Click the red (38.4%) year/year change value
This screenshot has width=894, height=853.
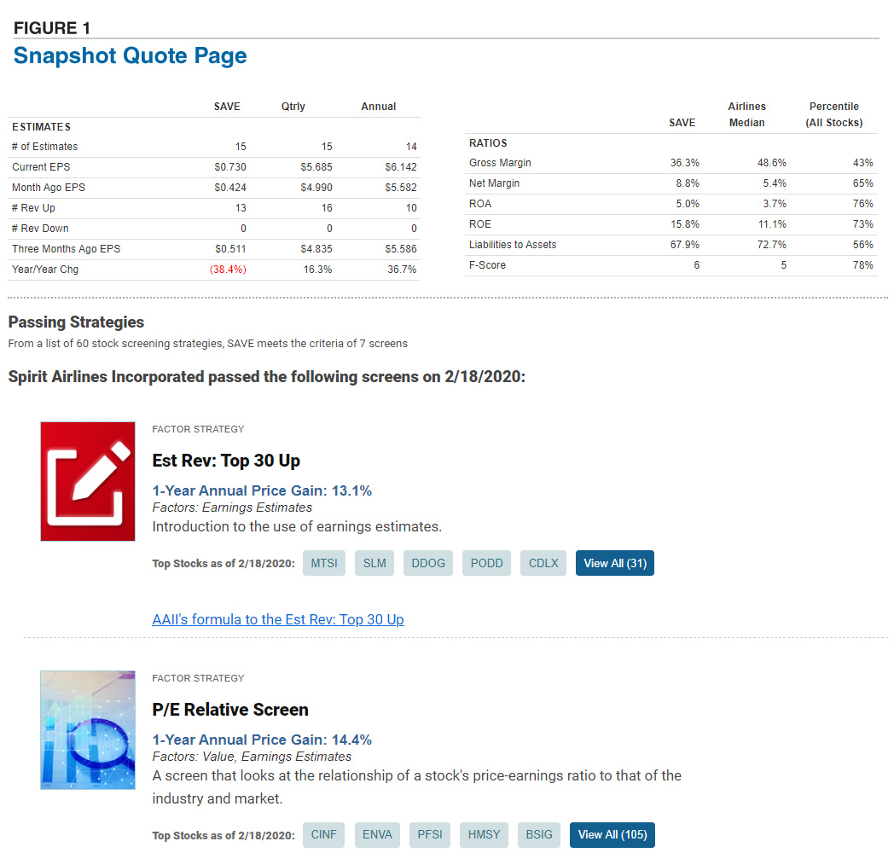[228, 270]
